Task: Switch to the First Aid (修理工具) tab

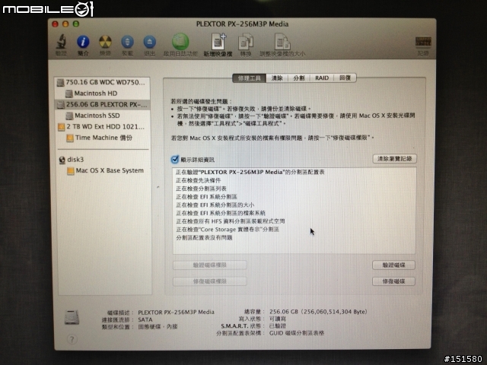Action: [x=249, y=78]
